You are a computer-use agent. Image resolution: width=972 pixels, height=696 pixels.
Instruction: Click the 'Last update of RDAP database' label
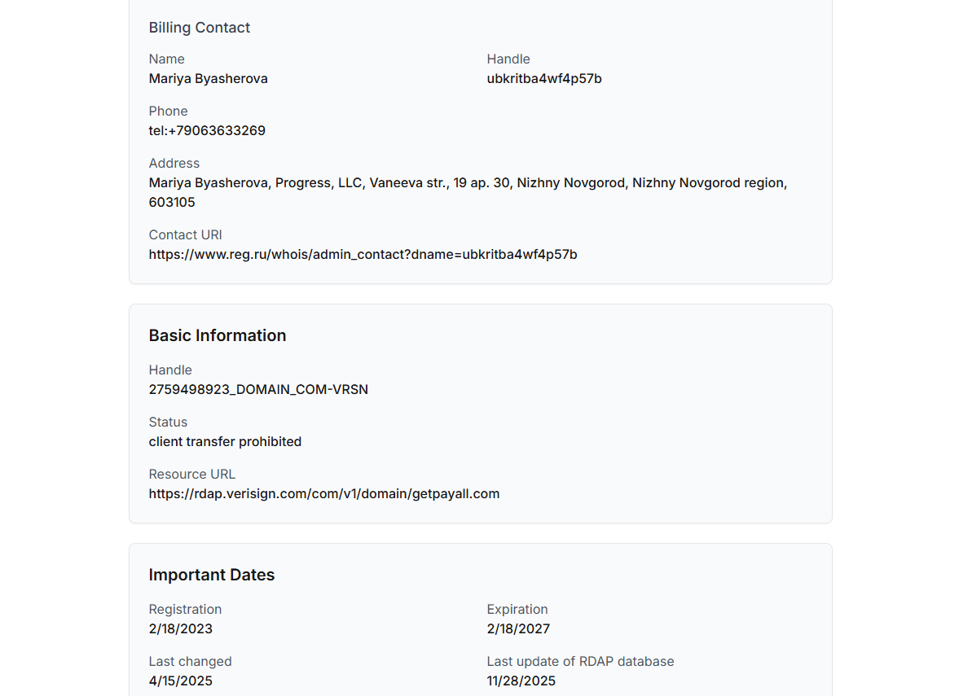pyautogui.click(x=580, y=662)
